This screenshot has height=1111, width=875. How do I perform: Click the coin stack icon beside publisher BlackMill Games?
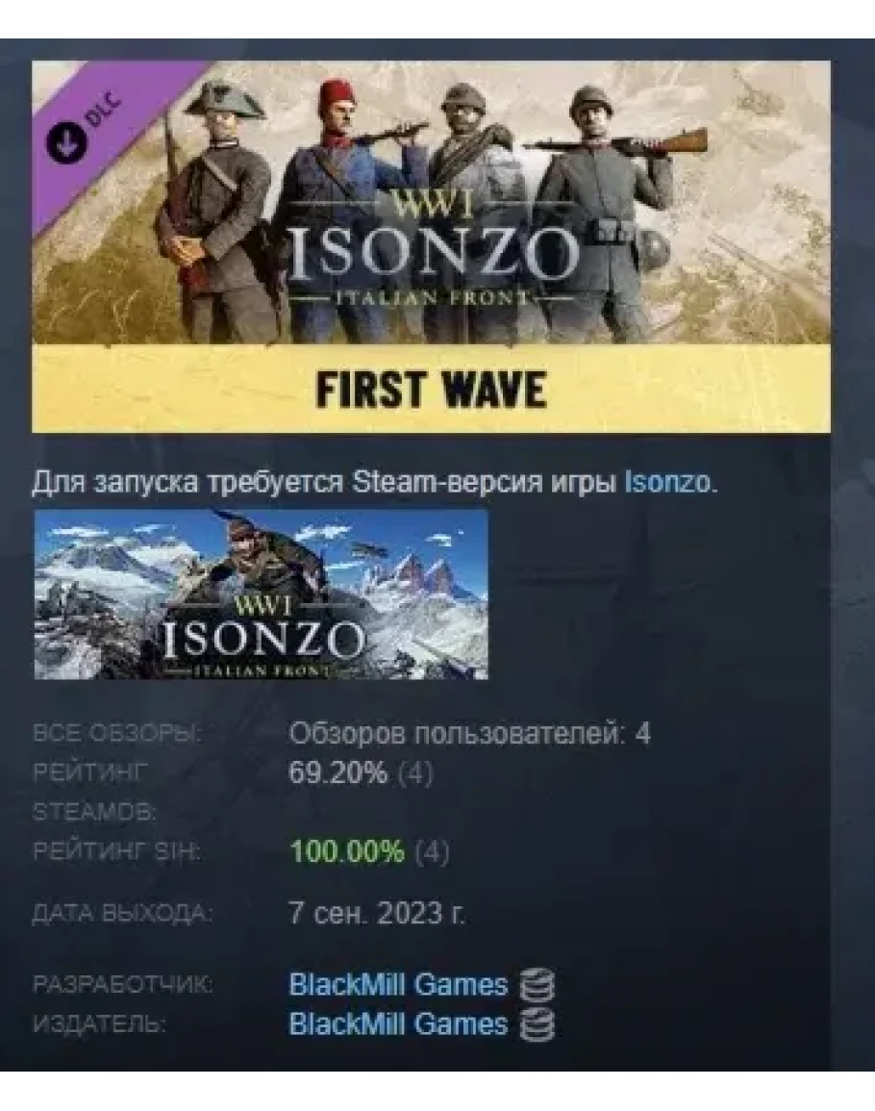[x=537, y=1025]
